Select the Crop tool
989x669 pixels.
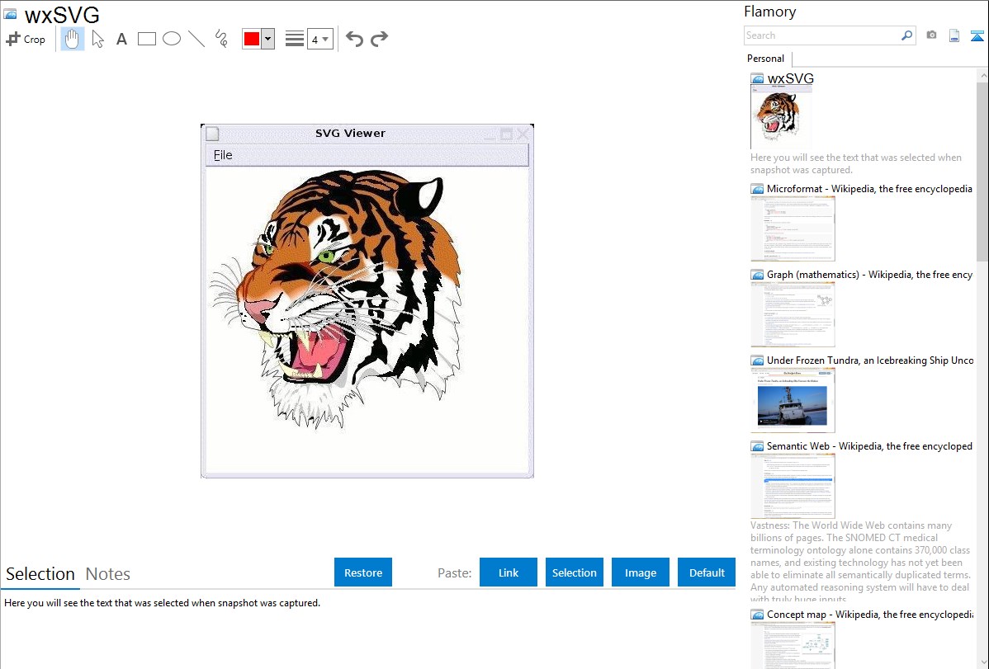[x=26, y=39]
